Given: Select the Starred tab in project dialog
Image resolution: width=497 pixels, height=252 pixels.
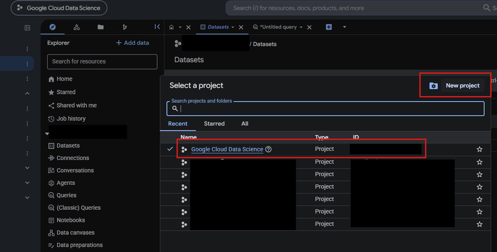Looking at the screenshot, I should click(214, 124).
